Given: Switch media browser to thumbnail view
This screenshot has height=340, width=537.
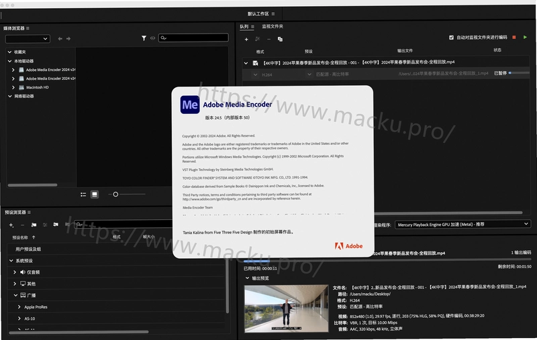Looking at the screenshot, I should point(95,194).
